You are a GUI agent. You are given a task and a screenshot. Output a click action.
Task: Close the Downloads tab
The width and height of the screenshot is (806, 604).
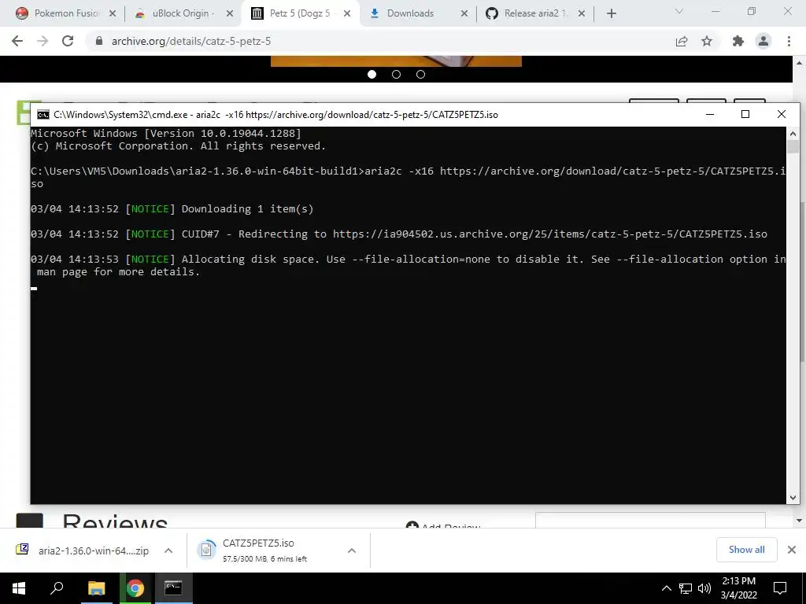click(464, 13)
